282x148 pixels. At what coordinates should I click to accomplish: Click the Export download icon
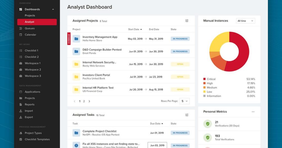21,117
